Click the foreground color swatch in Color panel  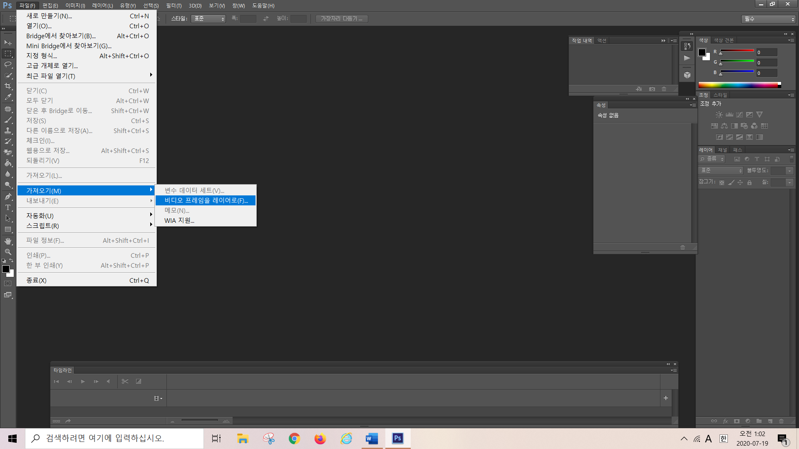coord(702,52)
